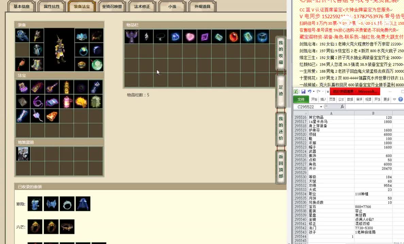Click the insert function fx icon
404x244 pixels.
click(x=343, y=106)
